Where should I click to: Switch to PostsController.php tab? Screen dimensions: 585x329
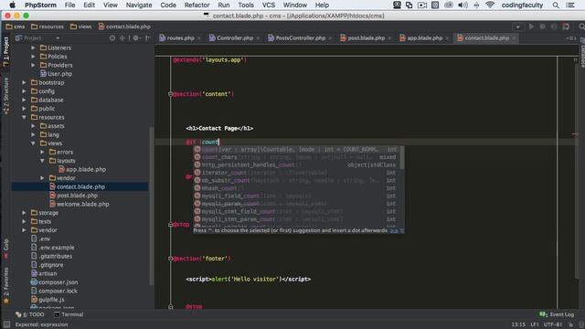point(300,38)
